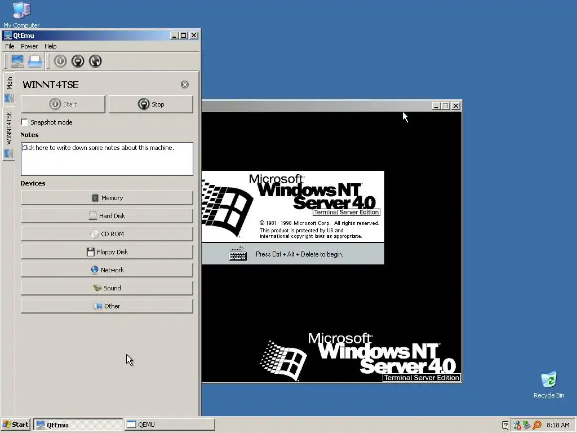Open the Power menu
Image resolution: width=577 pixels, height=433 pixels.
pos(29,46)
